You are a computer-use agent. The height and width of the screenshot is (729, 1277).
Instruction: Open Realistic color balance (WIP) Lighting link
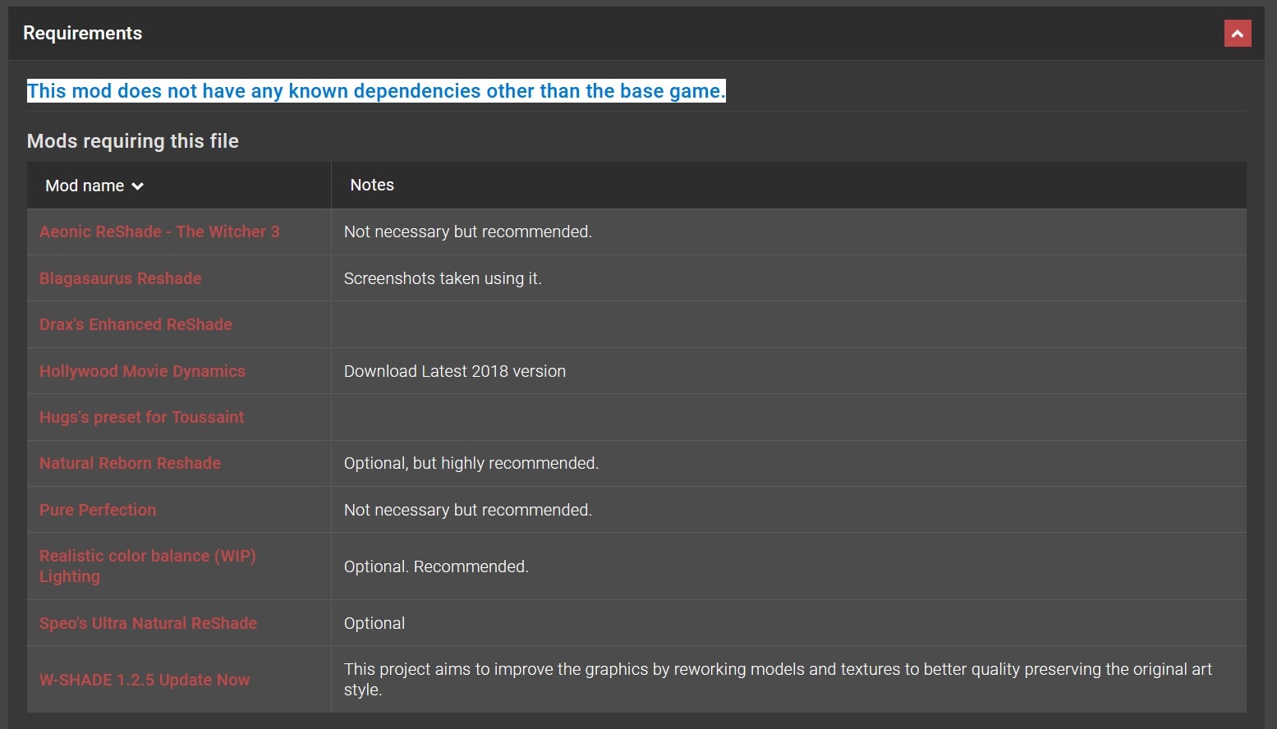[x=148, y=566]
